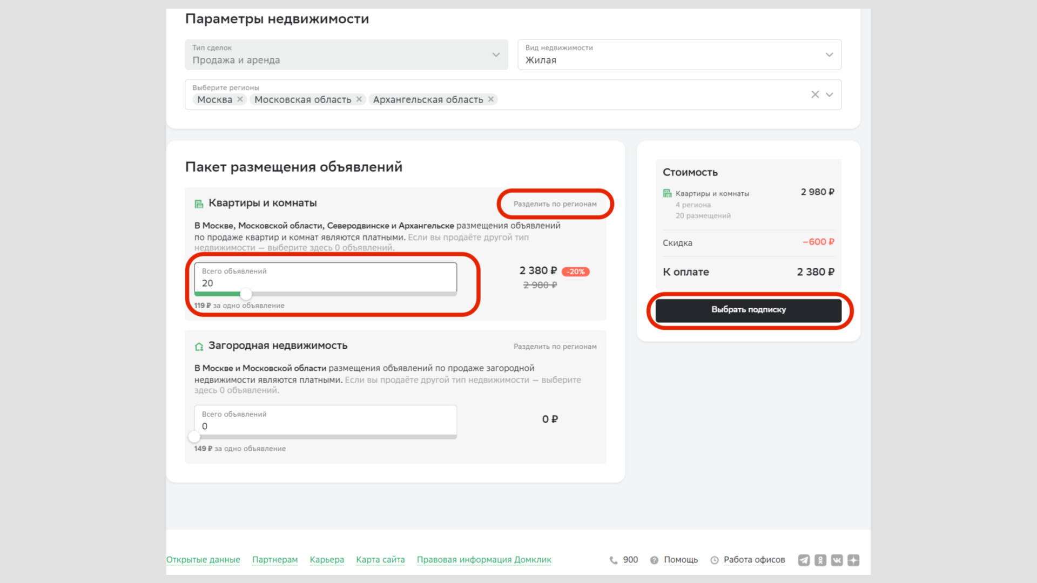The height and width of the screenshot is (583, 1037).
Task: Clear all selected regions
Action: [815, 94]
